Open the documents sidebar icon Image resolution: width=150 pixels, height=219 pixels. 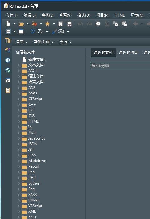tap(8, 80)
